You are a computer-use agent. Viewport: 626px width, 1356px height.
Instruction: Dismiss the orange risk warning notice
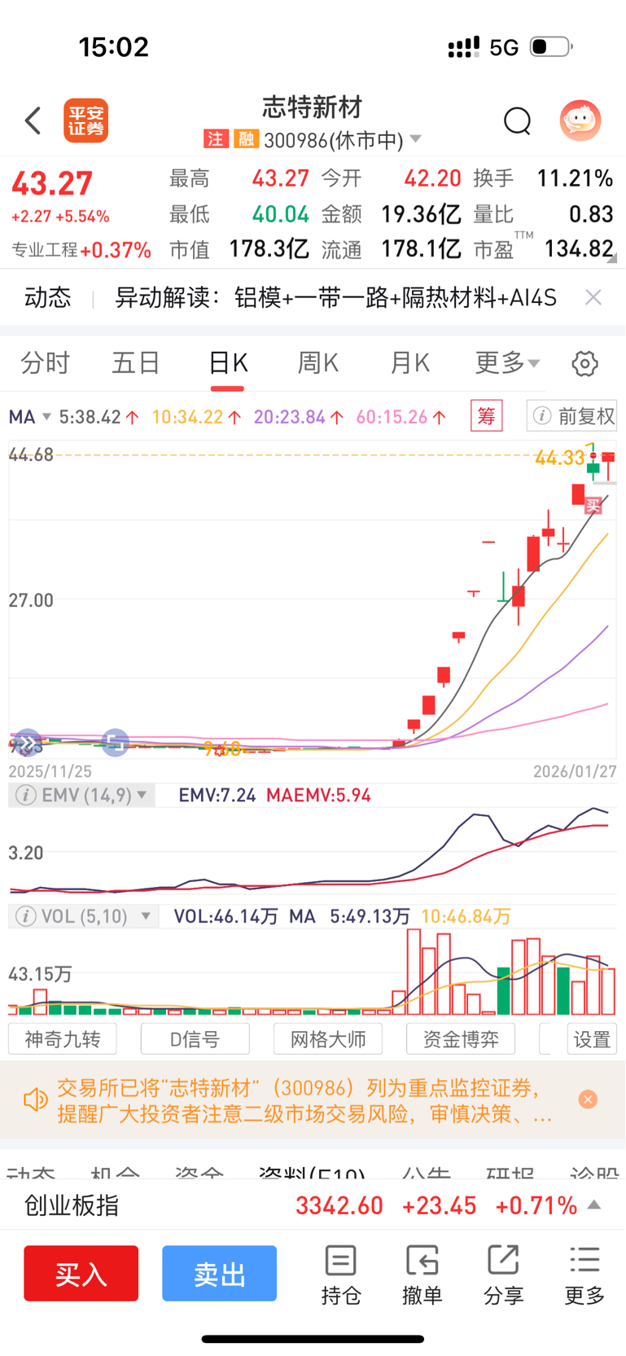tap(588, 1099)
